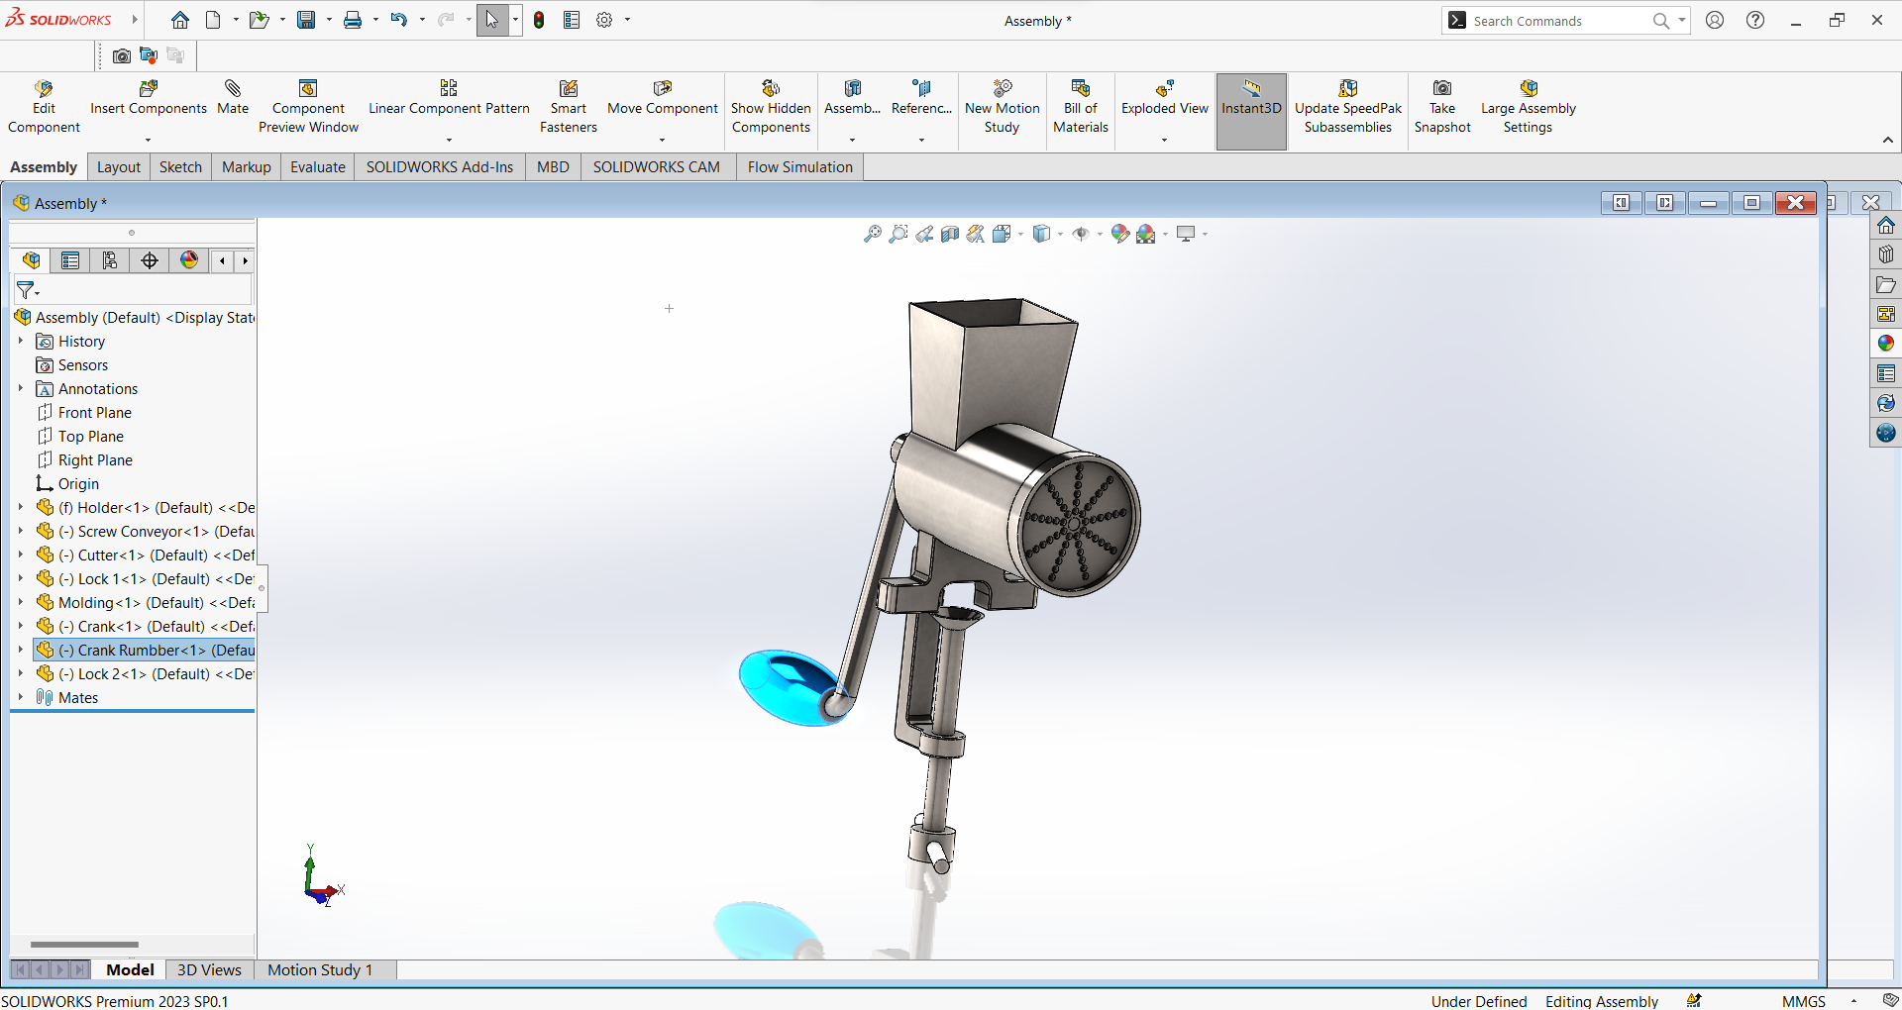Select Cutter<1> component
Viewport: 1902px width, 1010px height.
[x=146, y=555]
